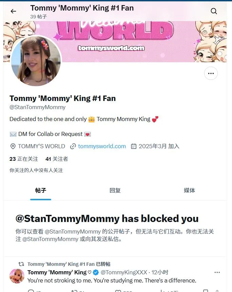This screenshot has width=232, height=292.
Task: Open the @TommyKingXXX handle link
Action: pyautogui.click(x=124, y=272)
